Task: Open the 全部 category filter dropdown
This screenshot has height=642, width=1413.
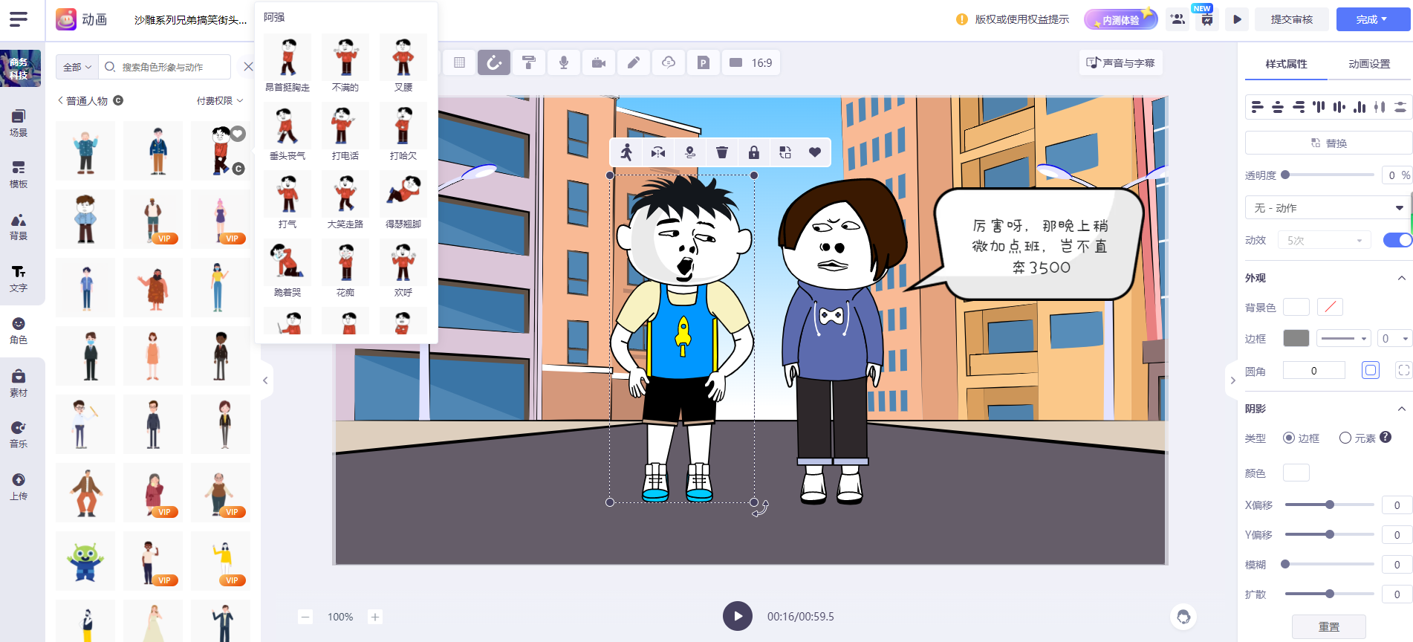Action: [x=77, y=67]
